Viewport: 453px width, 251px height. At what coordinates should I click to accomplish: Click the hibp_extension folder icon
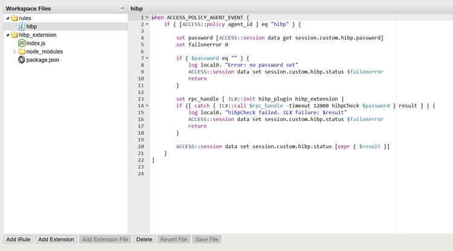pyautogui.click(x=14, y=35)
